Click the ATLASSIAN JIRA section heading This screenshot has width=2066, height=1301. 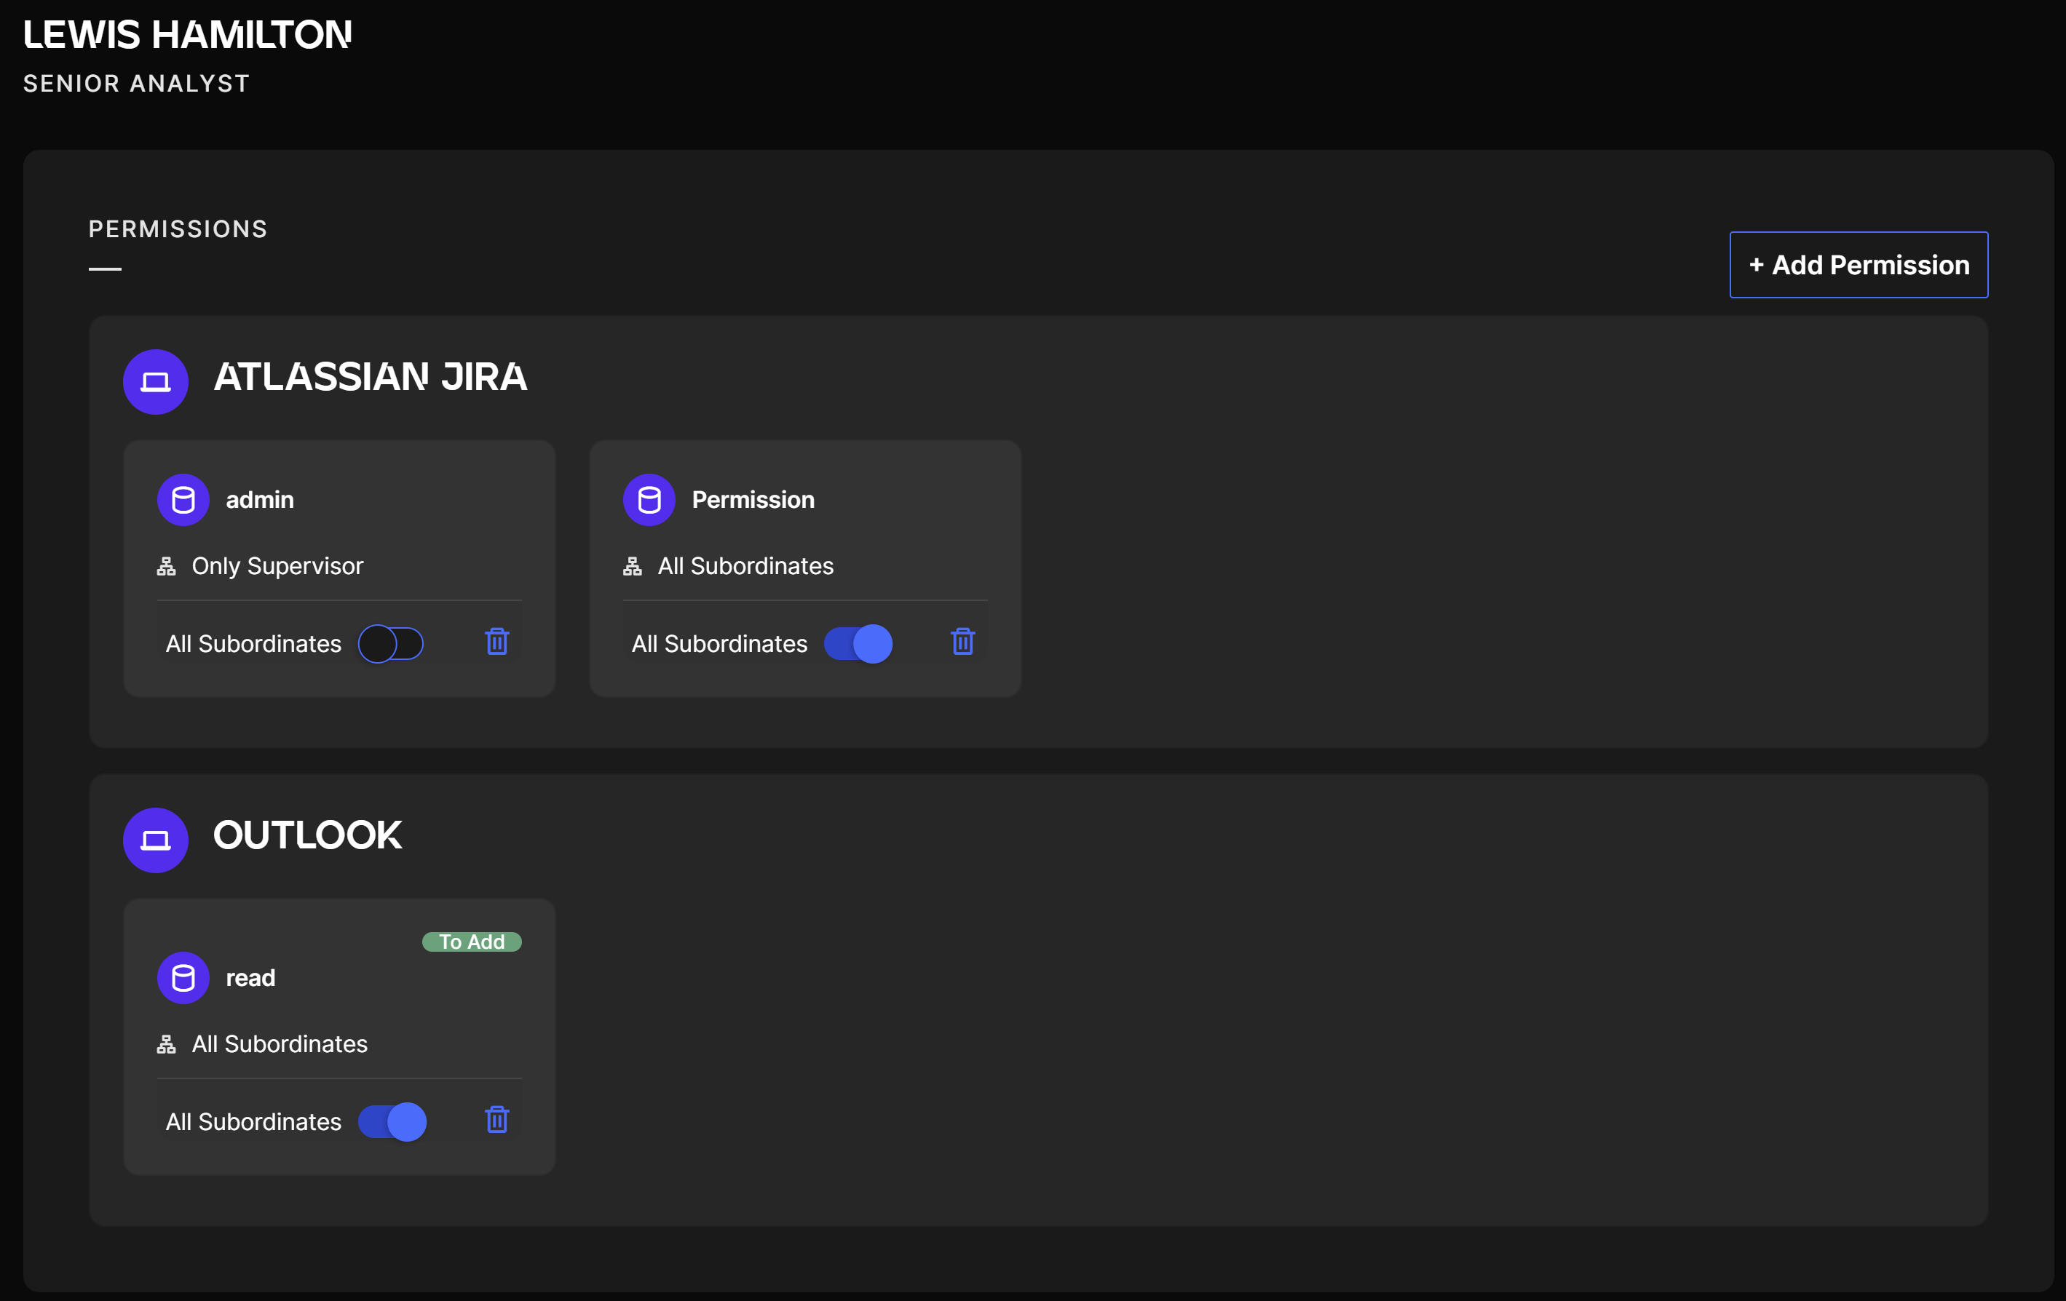(x=370, y=378)
